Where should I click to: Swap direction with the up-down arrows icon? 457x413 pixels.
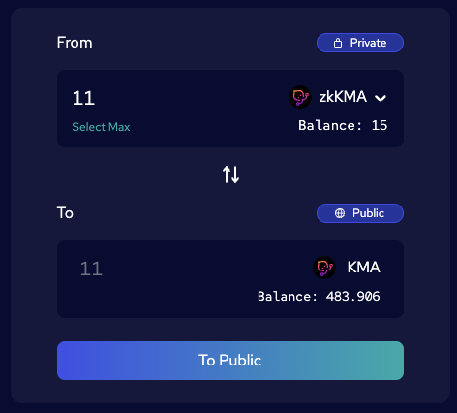click(x=230, y=175)
